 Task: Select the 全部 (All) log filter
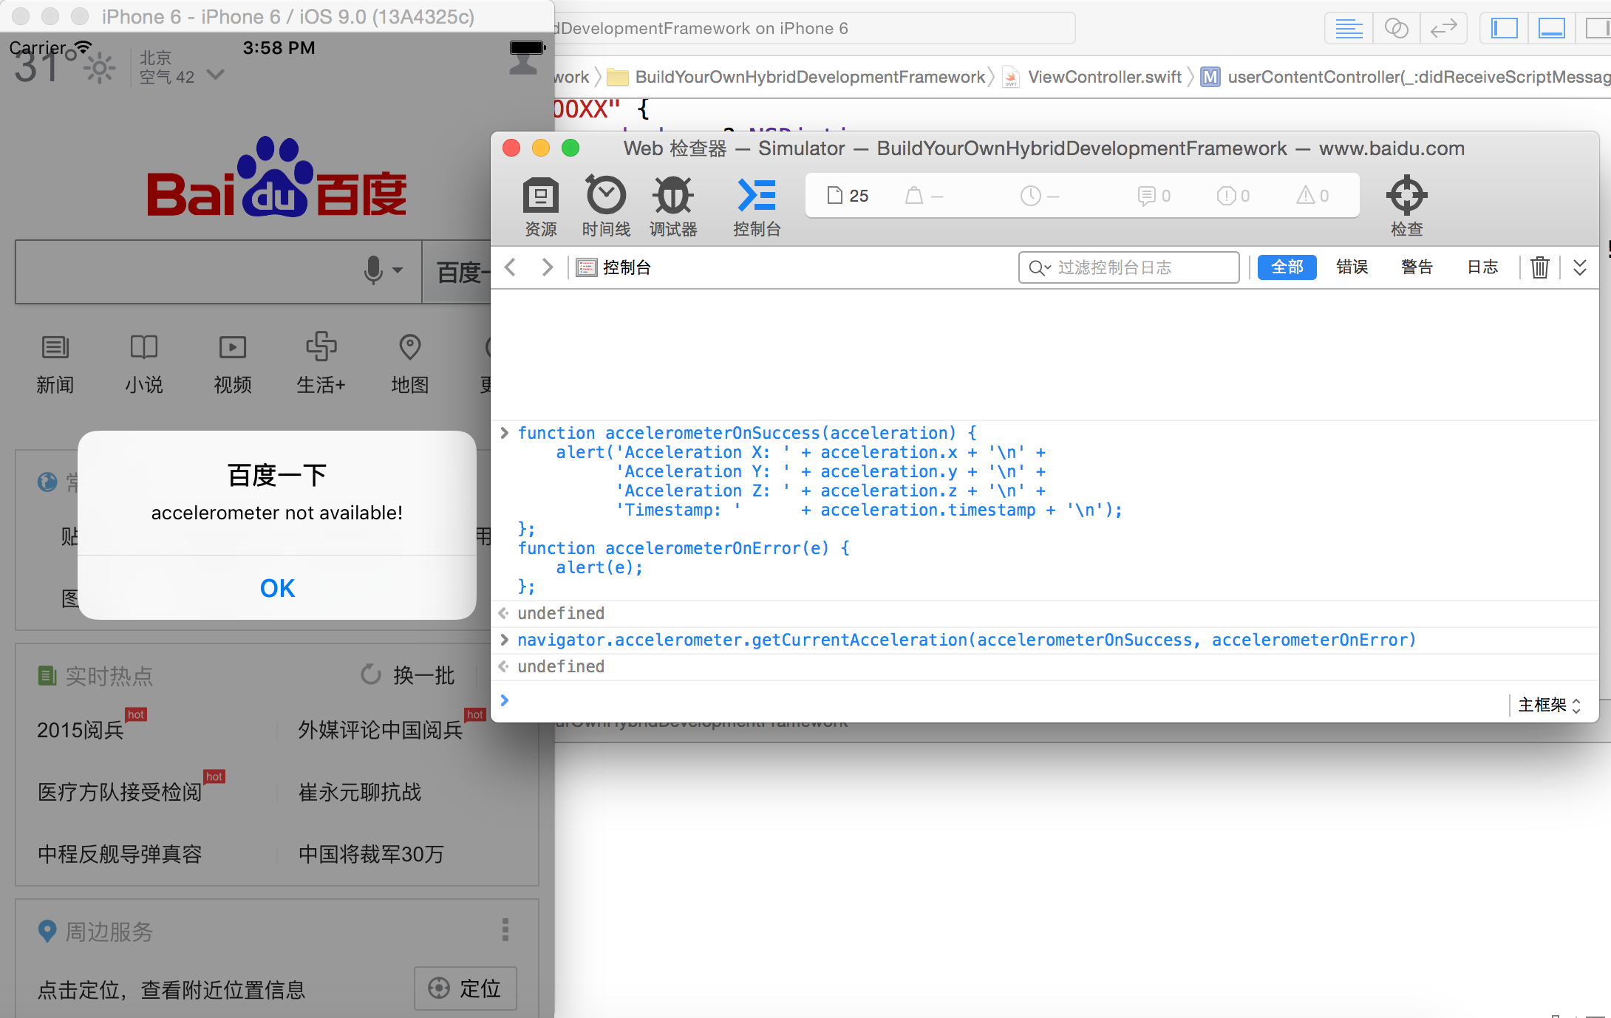[1287, 267]
